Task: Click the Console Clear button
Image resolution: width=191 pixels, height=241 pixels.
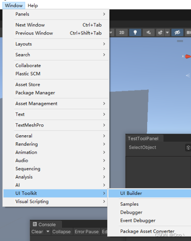Action: tap(37, 231)
